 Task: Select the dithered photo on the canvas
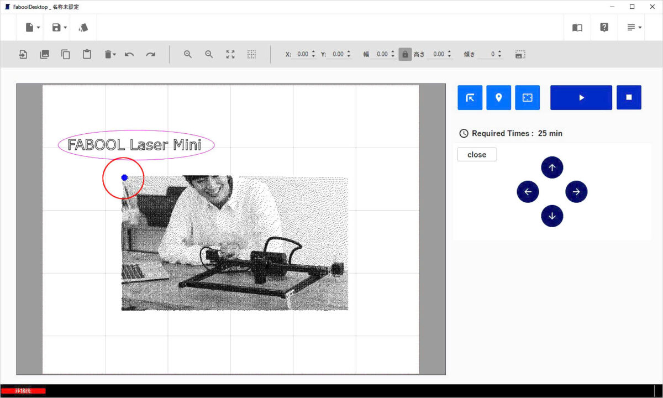pos(235,243)
